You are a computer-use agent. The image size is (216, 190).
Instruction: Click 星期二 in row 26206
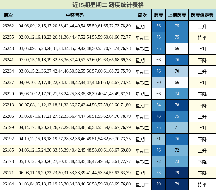tap(142, 117)
